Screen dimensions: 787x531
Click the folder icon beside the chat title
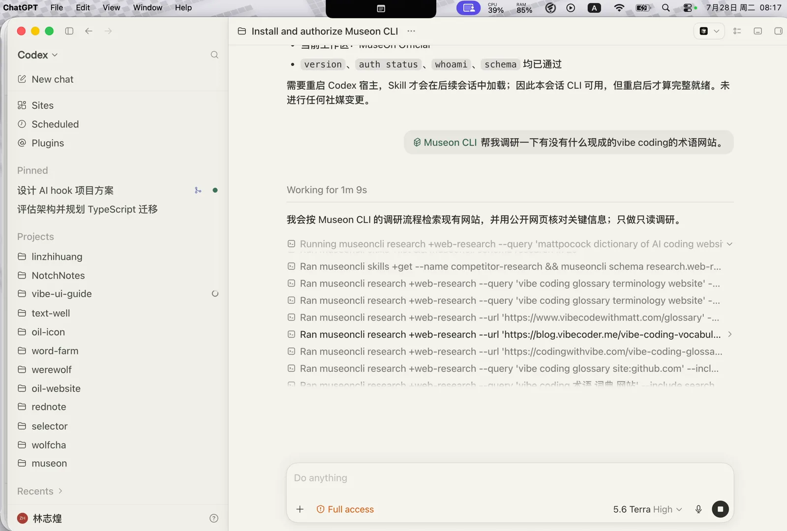coord(242,31)
